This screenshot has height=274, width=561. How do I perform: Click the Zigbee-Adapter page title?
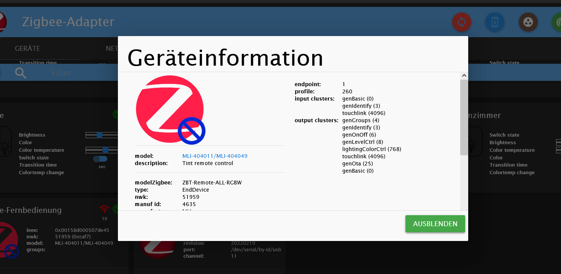68,22
